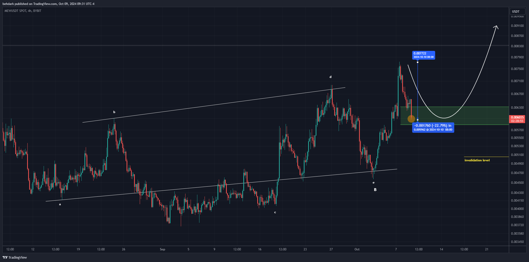Image resolution: width=529 pixels, height=262 pixels.
Task: Select the white invalidation level line
Action: coord(486,157)
